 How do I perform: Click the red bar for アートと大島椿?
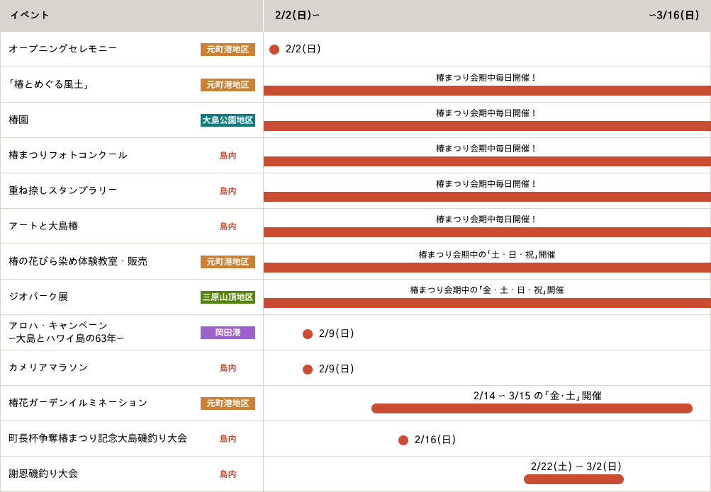487,232
